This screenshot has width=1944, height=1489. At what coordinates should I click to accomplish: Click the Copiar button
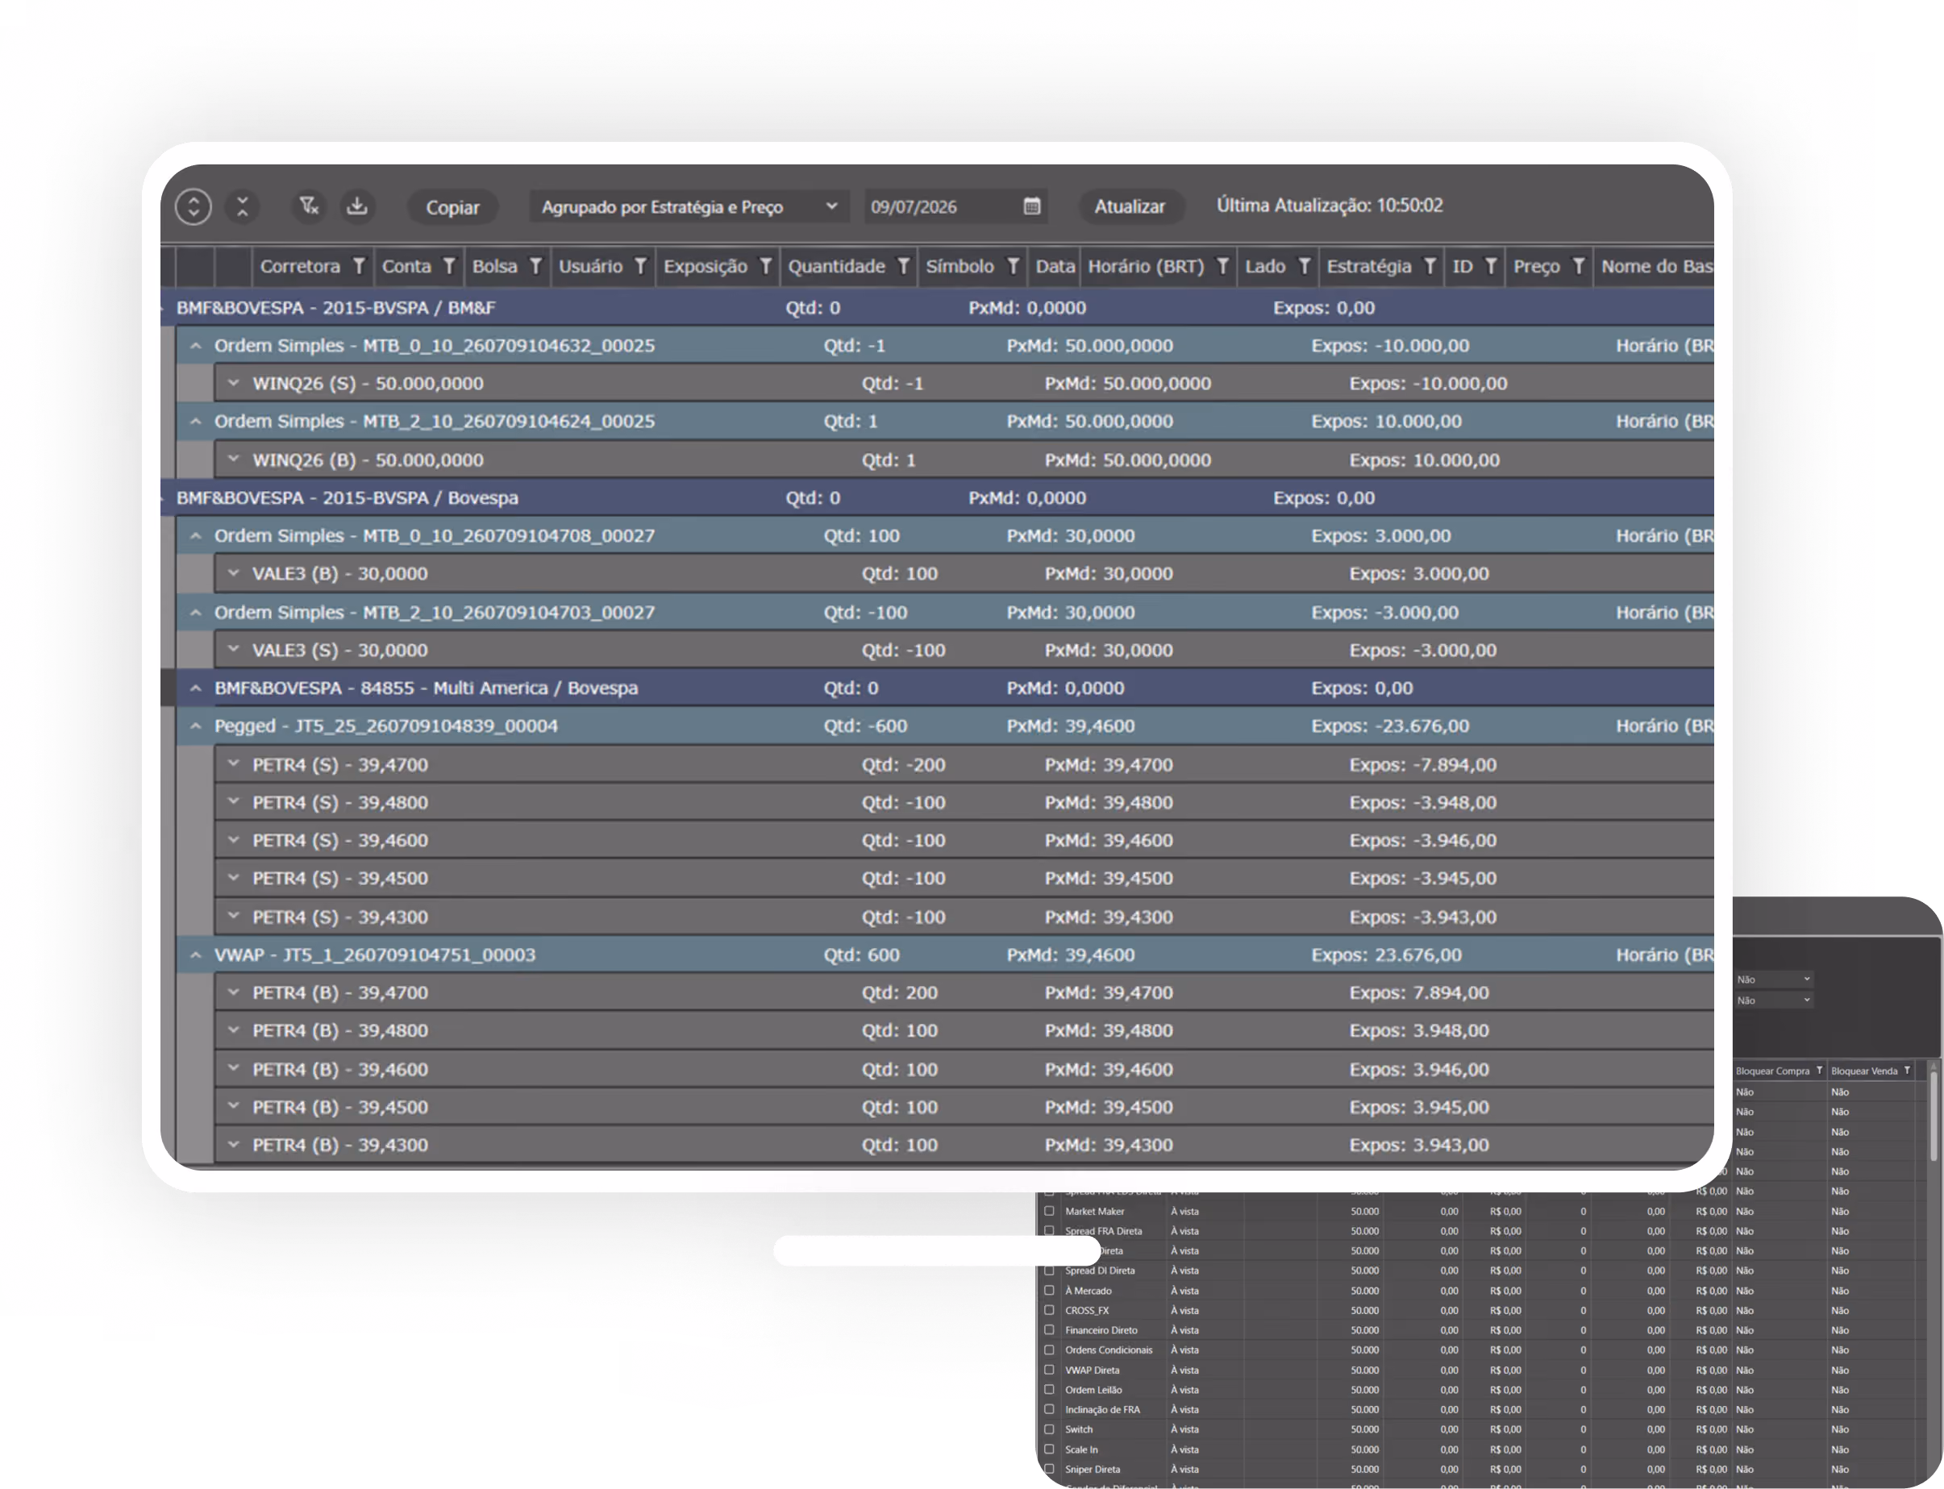[x=452, y=206]
